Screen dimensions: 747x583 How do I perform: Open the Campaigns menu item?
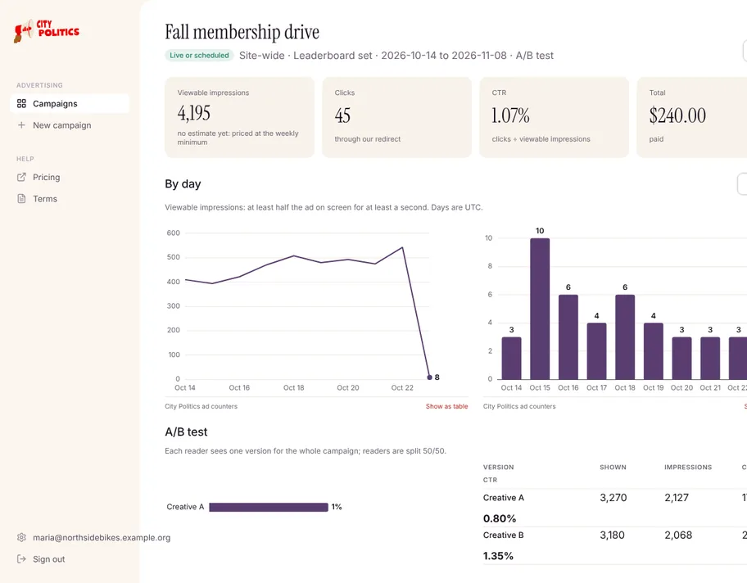point(70,103)
